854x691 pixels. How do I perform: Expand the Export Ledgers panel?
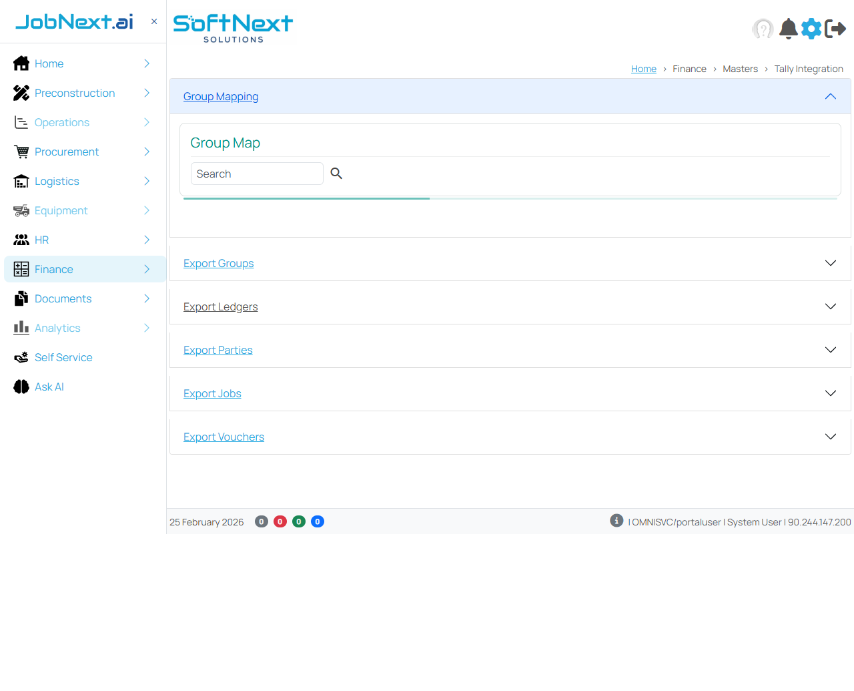pos(830,306)
